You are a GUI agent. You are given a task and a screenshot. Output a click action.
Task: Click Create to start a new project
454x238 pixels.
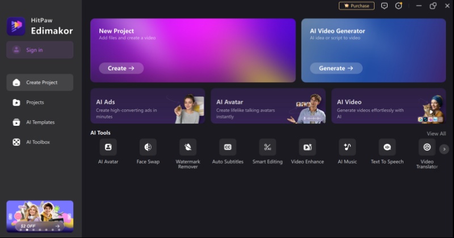(x=121, y=68)
